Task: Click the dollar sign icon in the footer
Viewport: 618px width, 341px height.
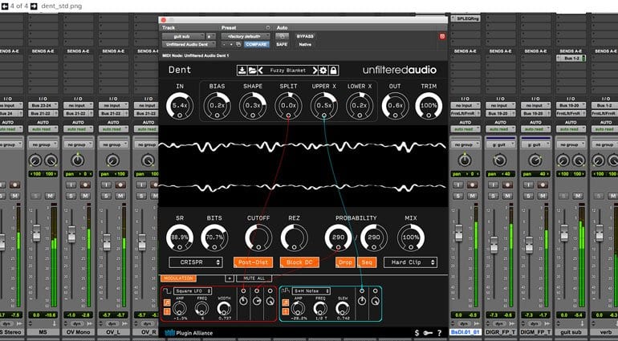Action: (417, 333)
